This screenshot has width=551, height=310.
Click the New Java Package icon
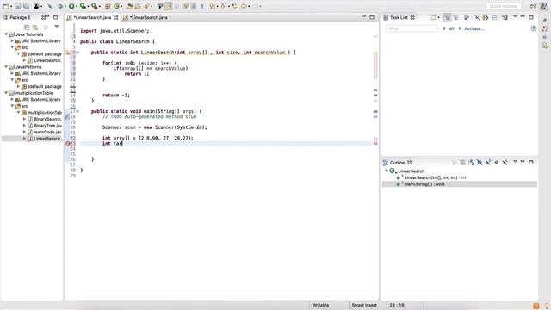108,6
